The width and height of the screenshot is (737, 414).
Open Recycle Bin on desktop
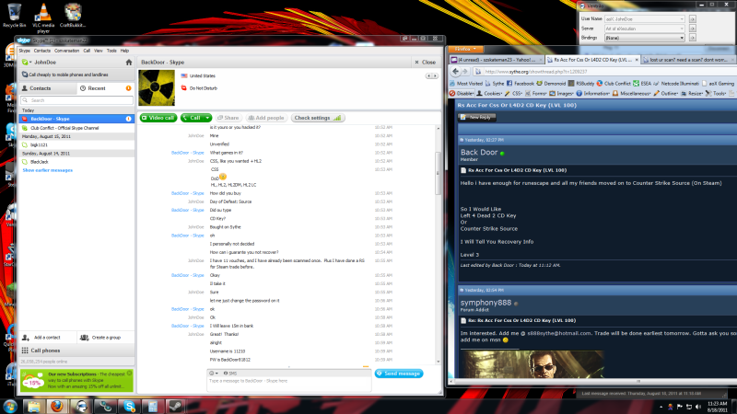point(14,16)
